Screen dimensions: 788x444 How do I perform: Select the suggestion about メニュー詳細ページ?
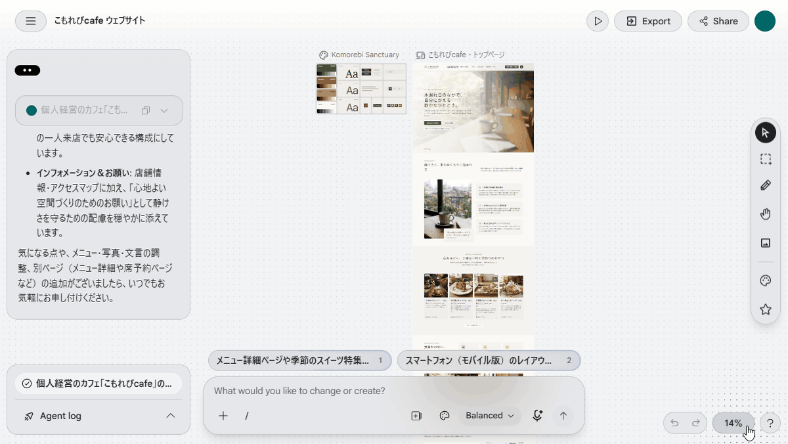pos(299,361)
